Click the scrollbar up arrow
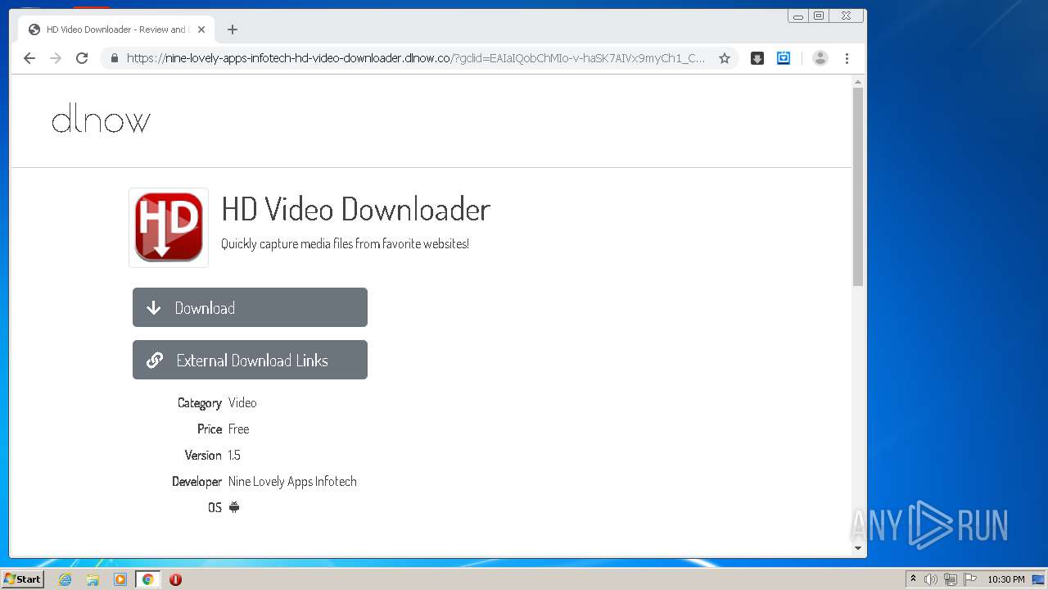This screenshot has width=1048, height=590. click(x=858, y=82)
